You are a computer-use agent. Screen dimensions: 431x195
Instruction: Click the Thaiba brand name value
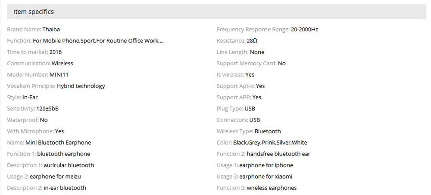point(51,30)
